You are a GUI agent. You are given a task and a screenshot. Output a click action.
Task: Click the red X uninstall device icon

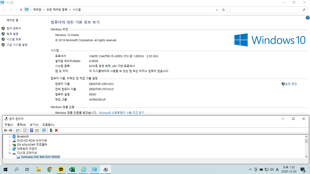point(56,130)
